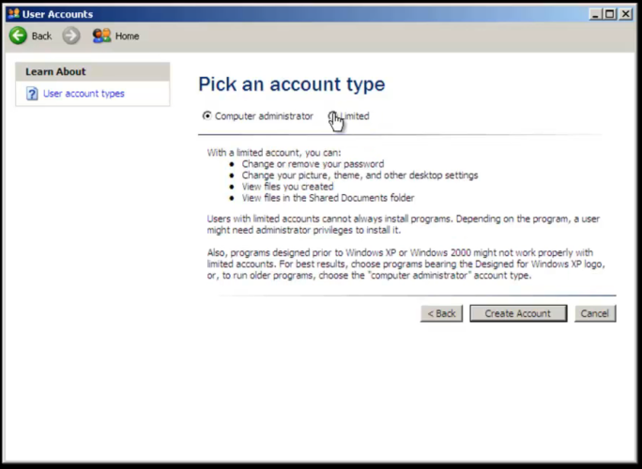Close the User Accounts window
Image resolution: width=642 pixels, height=469 pixels.
[x=626, y=14]
